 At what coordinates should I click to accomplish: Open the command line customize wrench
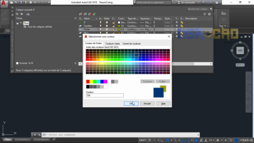pyautogui.click(x=39, y=135)
